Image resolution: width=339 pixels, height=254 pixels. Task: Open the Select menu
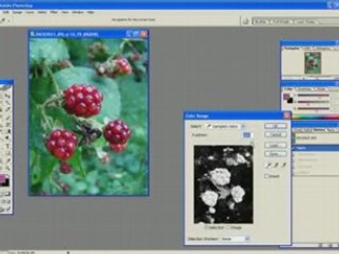(x=42, y=12)
